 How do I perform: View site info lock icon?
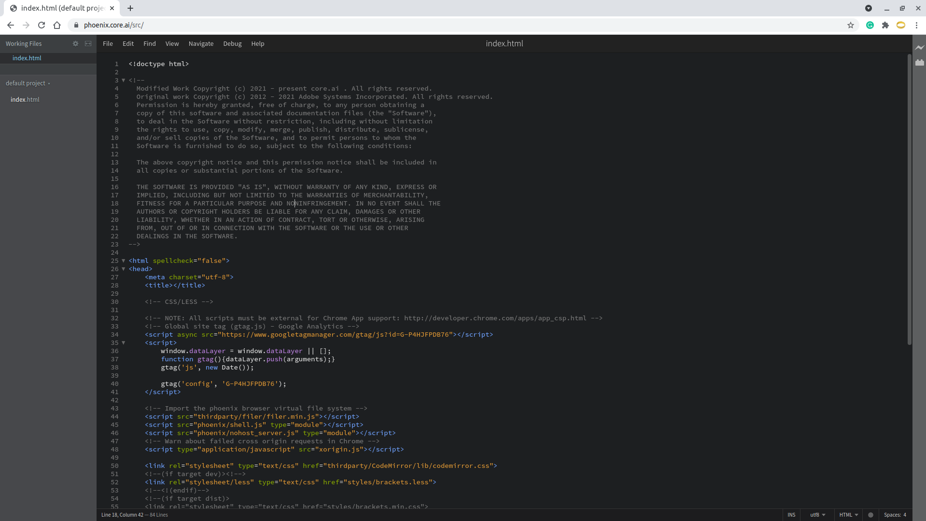pyautogui.click(x=76, y=25)
